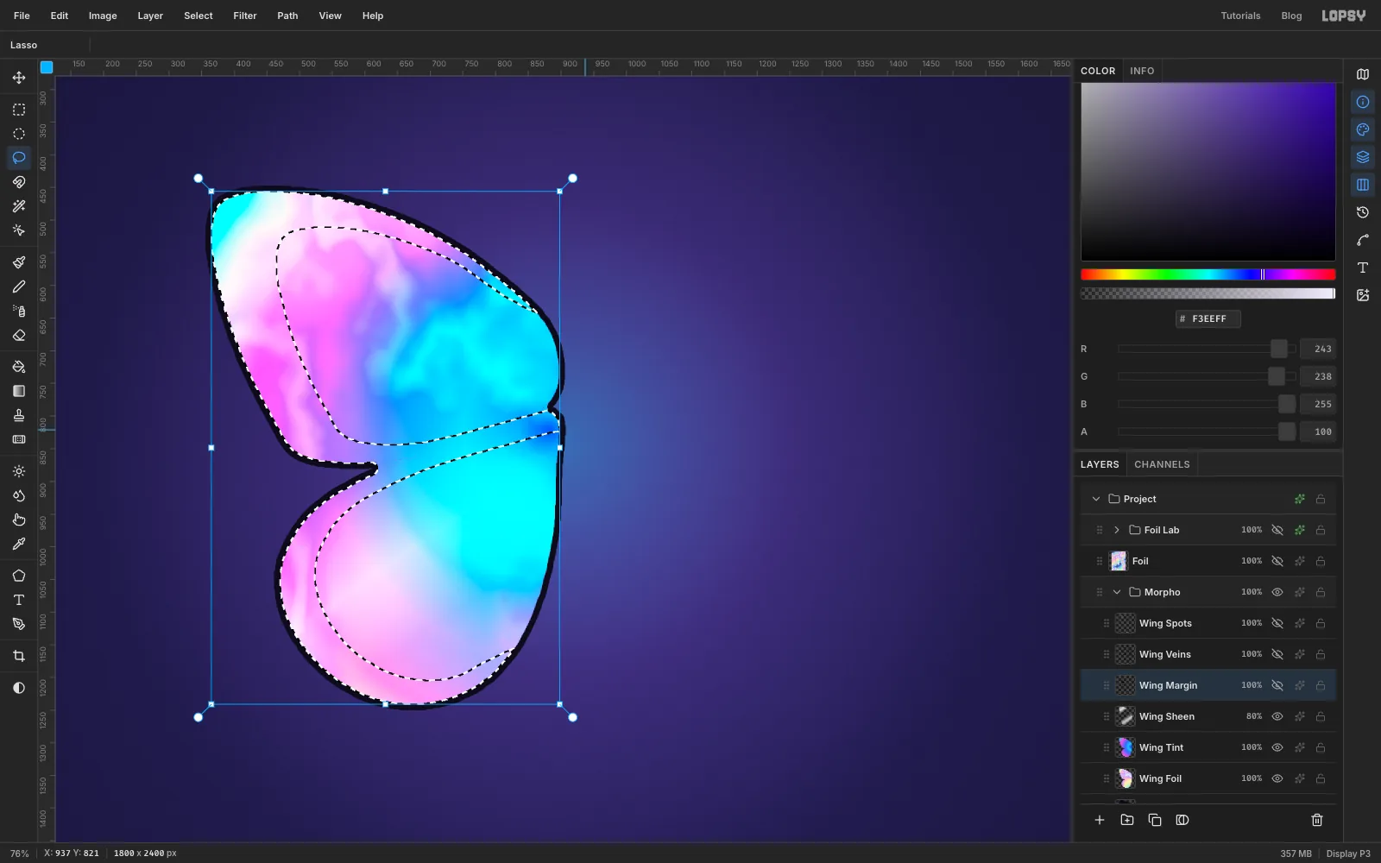Select the Clone Stamp tool
The width and height of the screenshot is (1381, 863).
(x=19, y=415)
